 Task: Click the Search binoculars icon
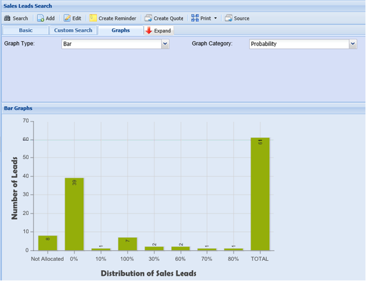(x=7, y=19)
